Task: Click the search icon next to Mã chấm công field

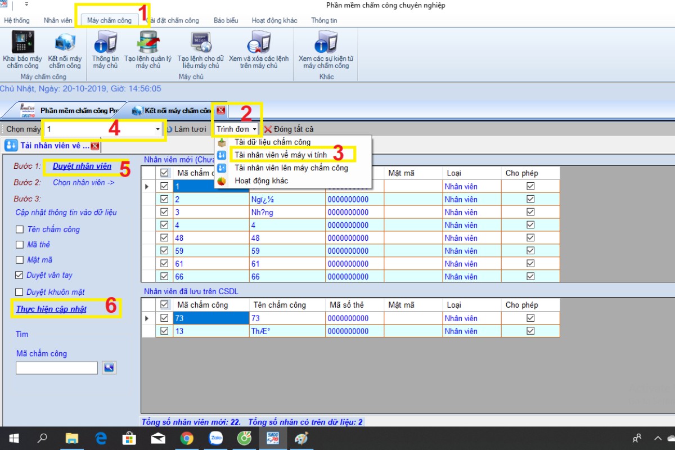Action: (x=109, y=368)
